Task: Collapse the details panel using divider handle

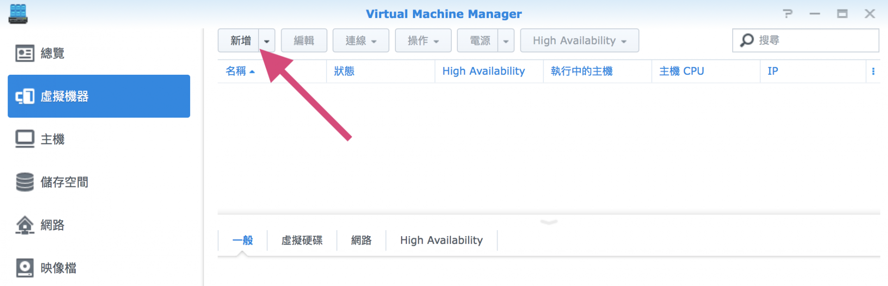Action: pos(549,222)
